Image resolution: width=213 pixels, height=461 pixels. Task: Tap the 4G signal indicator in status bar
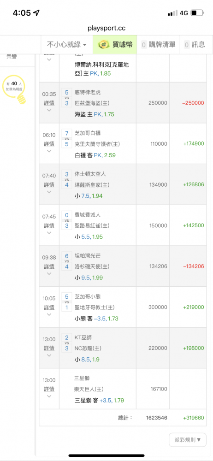coord(183,13)
